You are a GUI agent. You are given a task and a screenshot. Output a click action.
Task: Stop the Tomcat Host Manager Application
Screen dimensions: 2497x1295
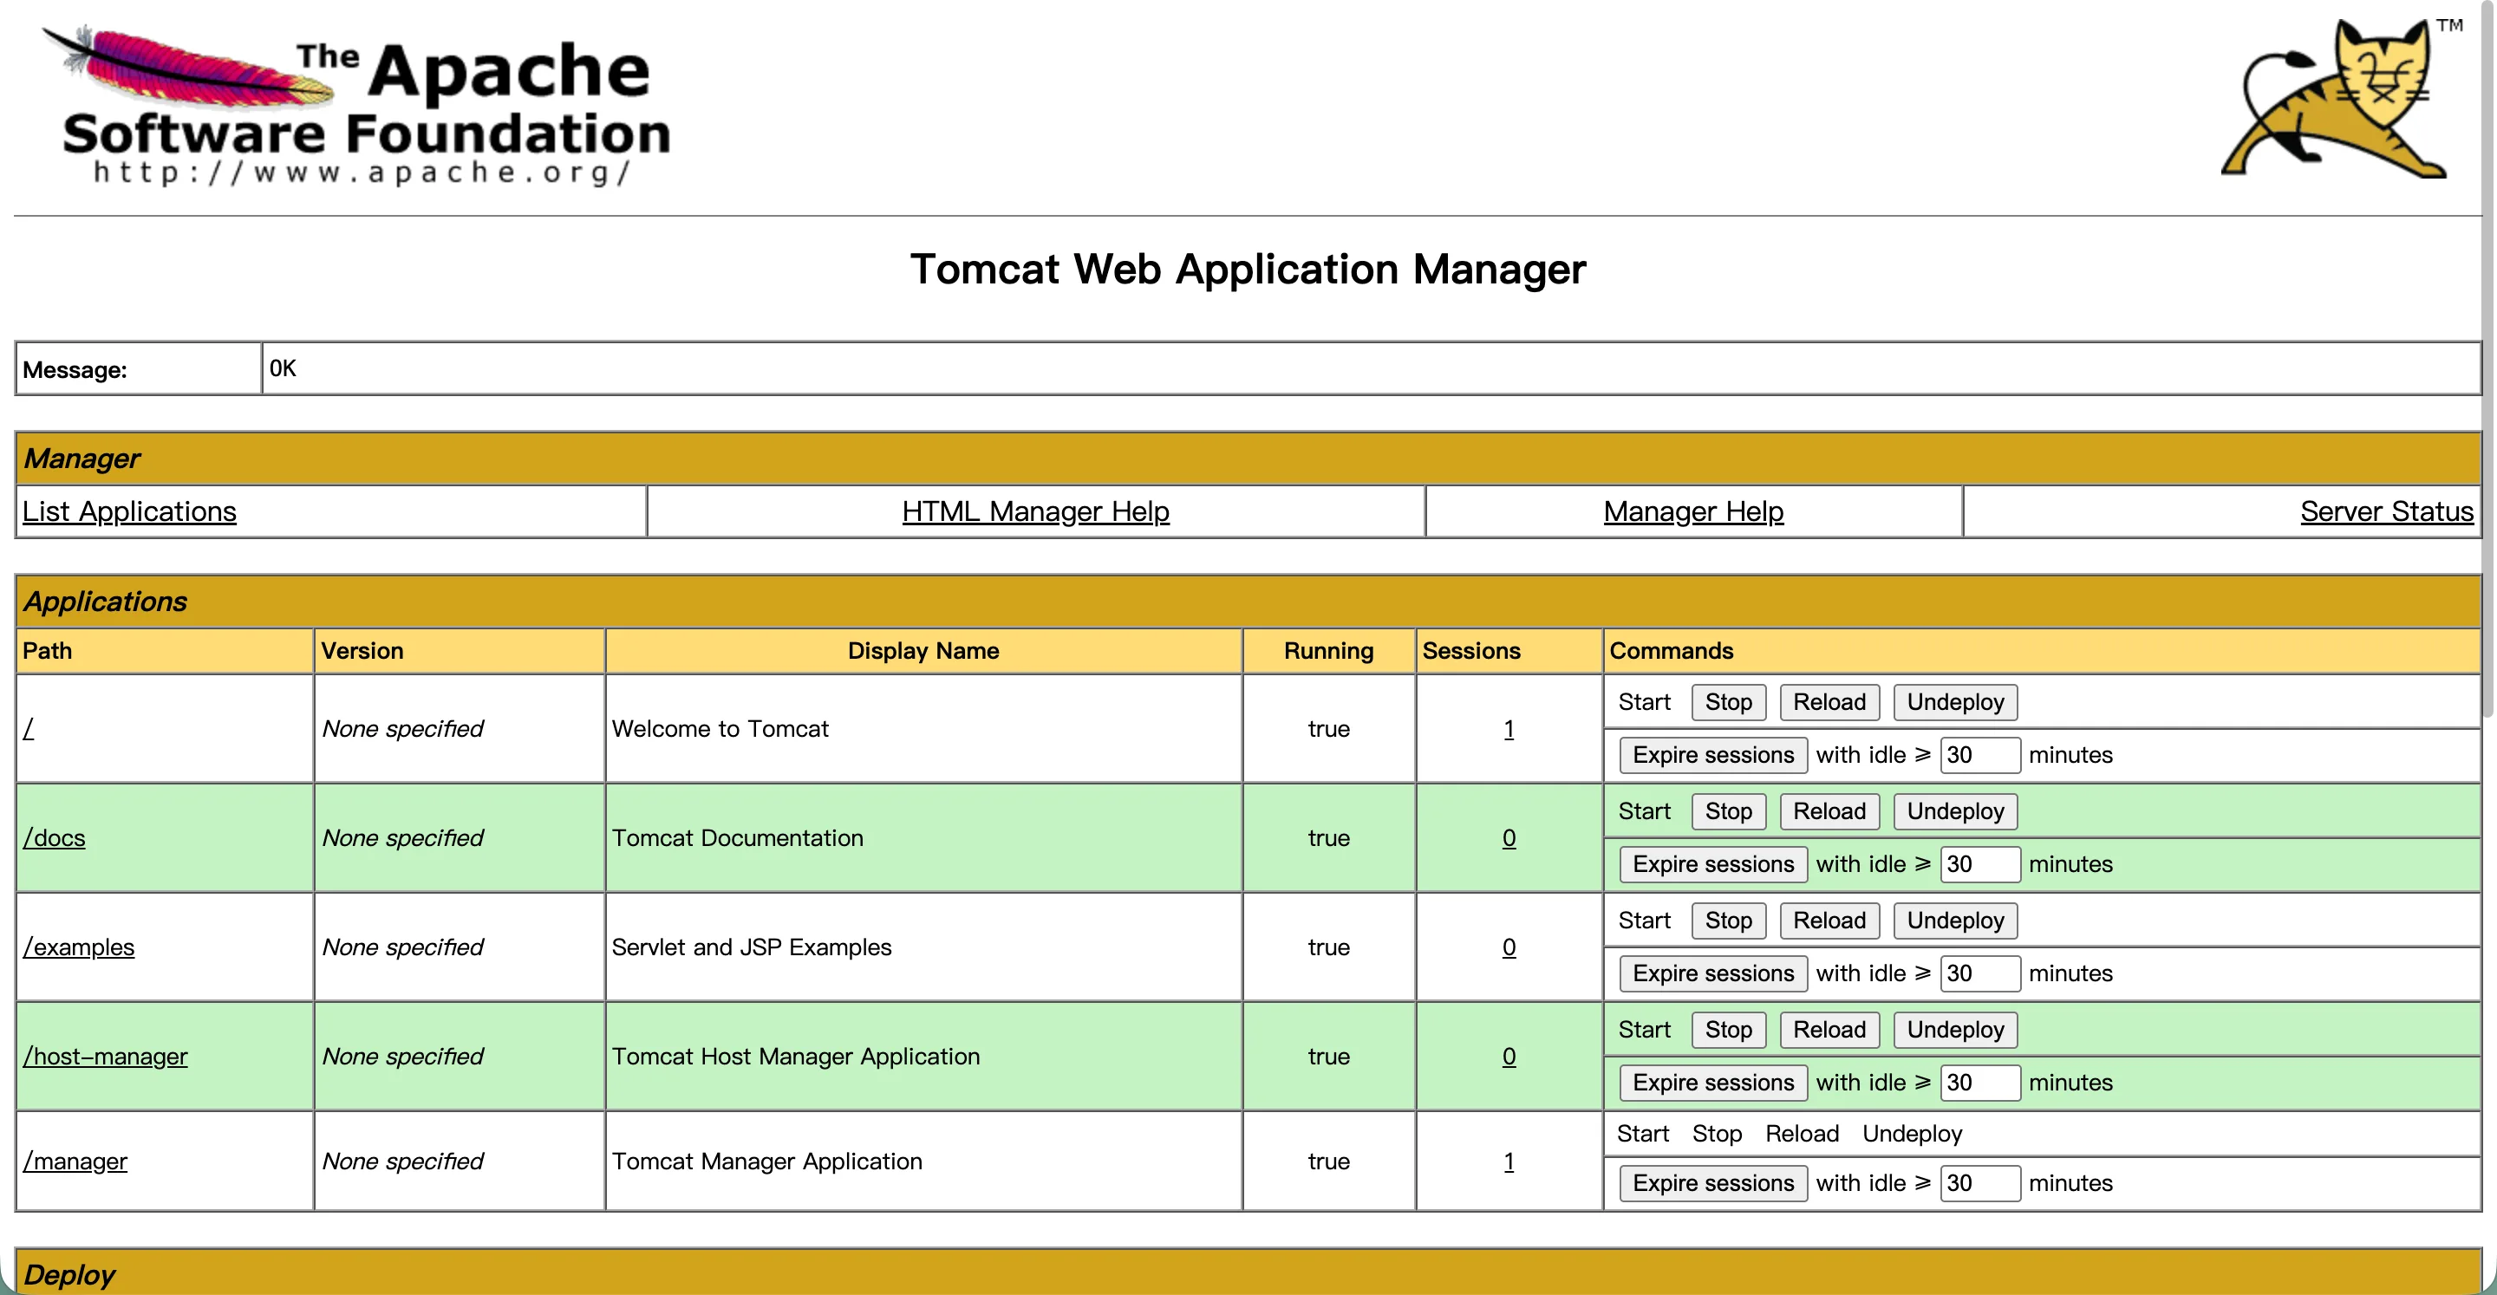[1728, 1030]
